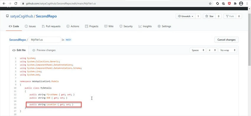Viewport: 251px width, 116px height.
Task: Edit the MyFile1.cs filename field
Action: coord(45,40)
